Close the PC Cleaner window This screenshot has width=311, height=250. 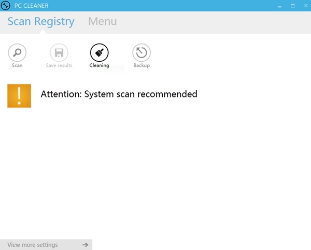pyautogui.click(x=306, y=6)
